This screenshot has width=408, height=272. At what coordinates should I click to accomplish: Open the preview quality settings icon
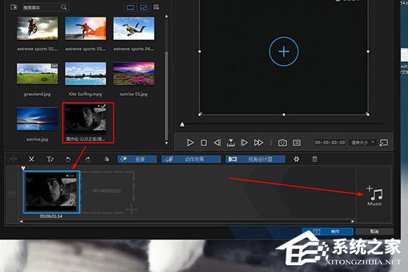tap(297, 143)
